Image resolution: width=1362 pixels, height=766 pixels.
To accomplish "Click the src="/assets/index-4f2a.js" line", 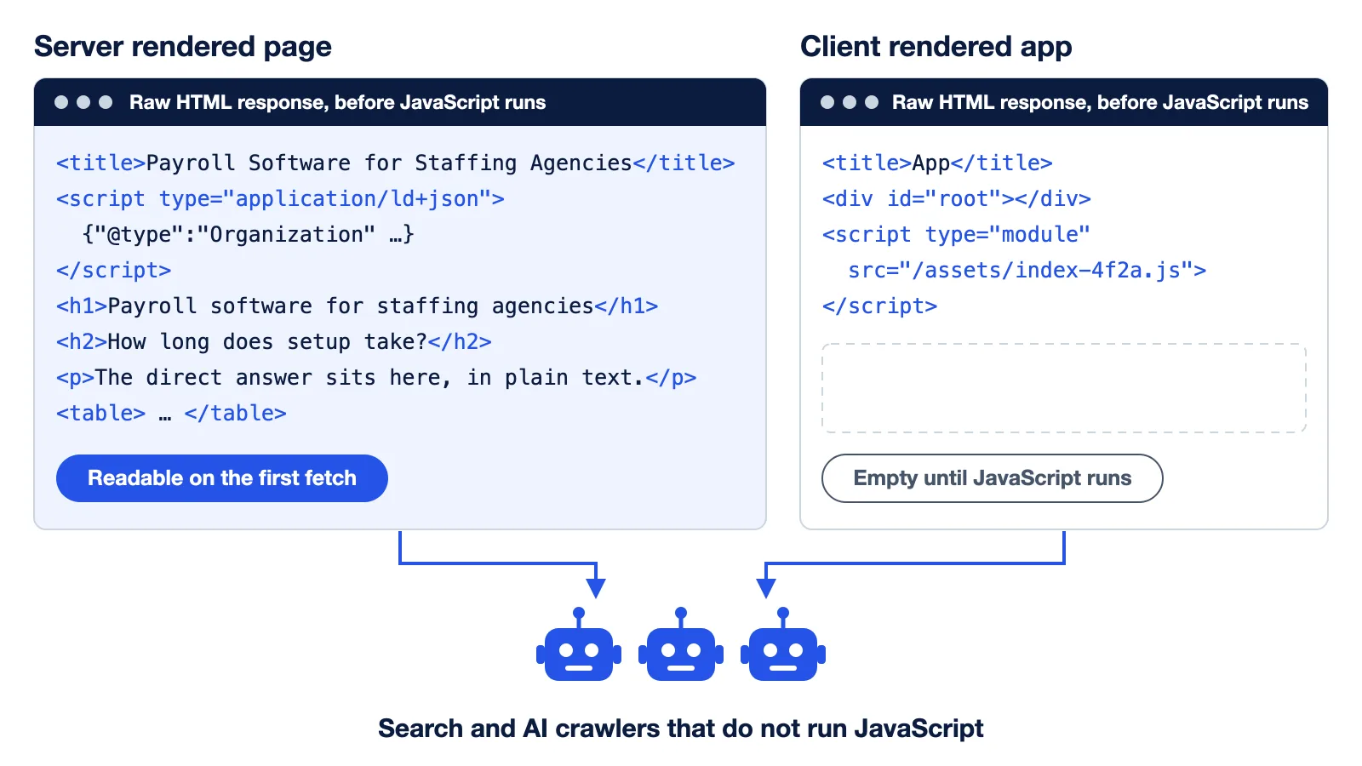I will pyautogui.click(x=1027, y=270).
